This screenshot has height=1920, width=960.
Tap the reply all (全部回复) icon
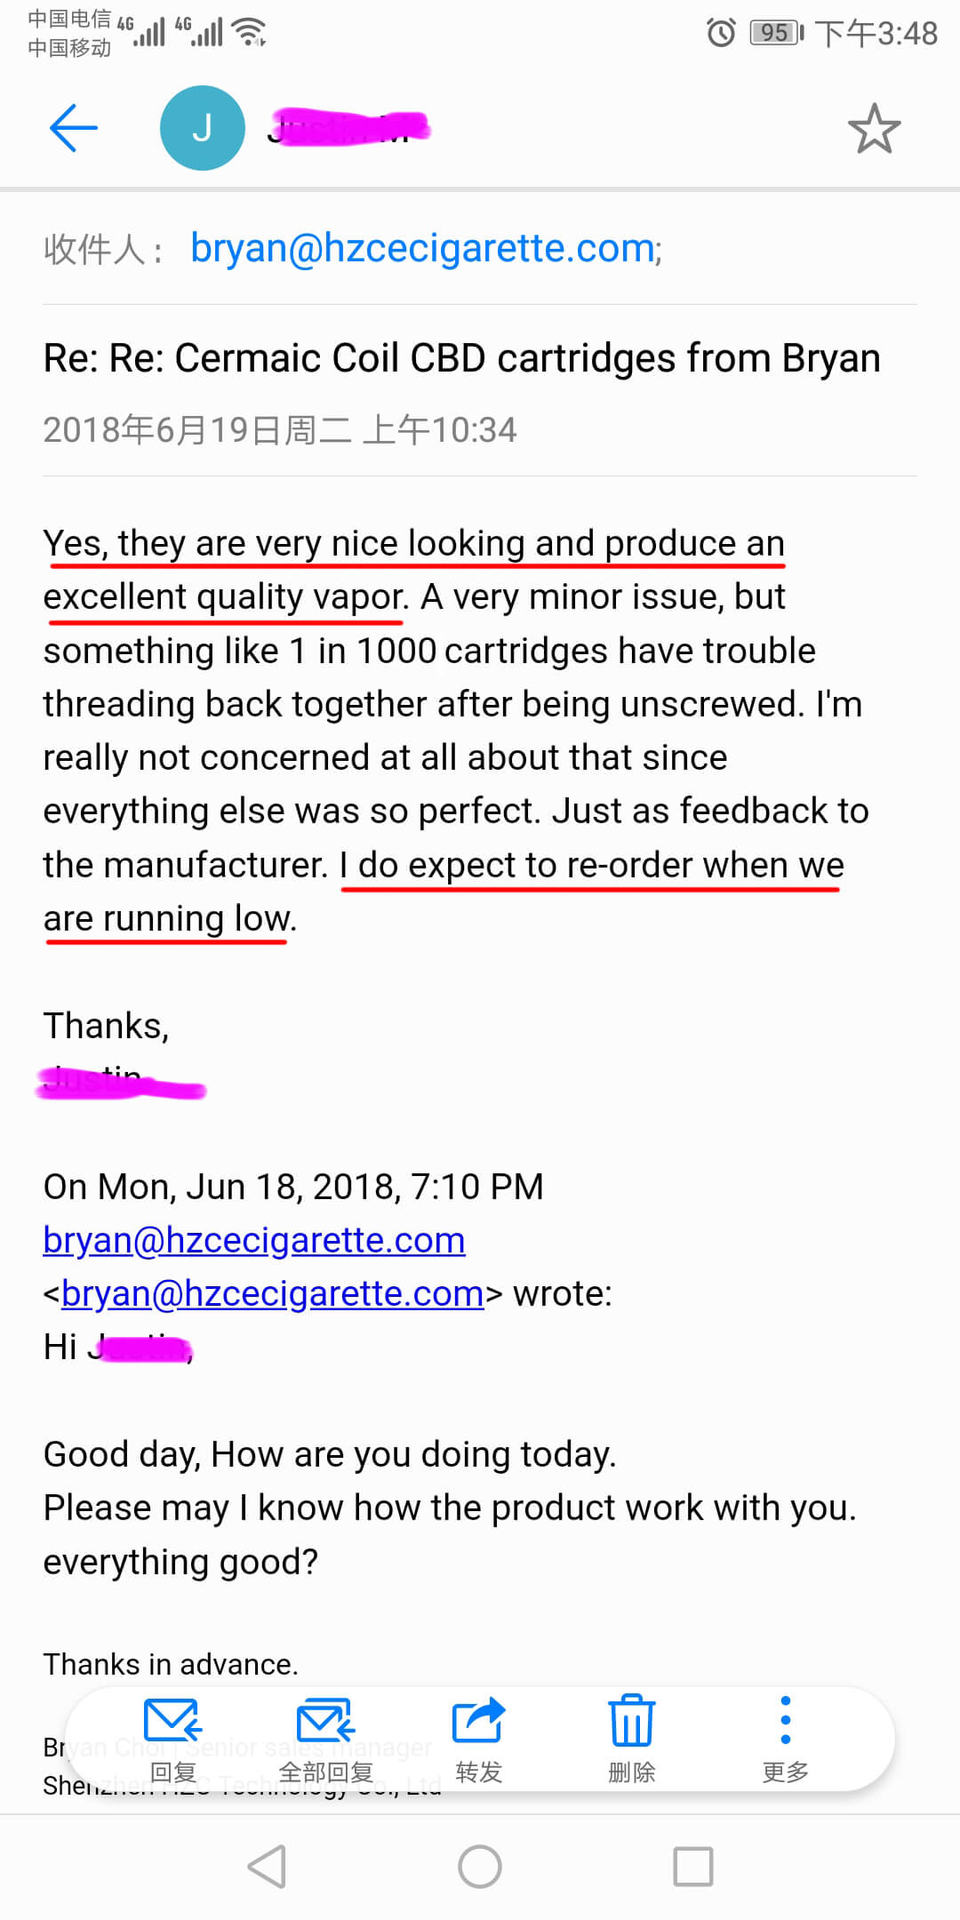pos(326,1739)
